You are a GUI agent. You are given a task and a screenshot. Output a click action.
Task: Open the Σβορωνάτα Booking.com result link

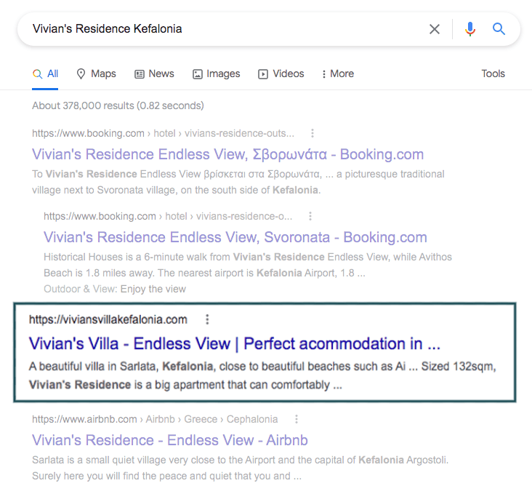click(227, 154)
